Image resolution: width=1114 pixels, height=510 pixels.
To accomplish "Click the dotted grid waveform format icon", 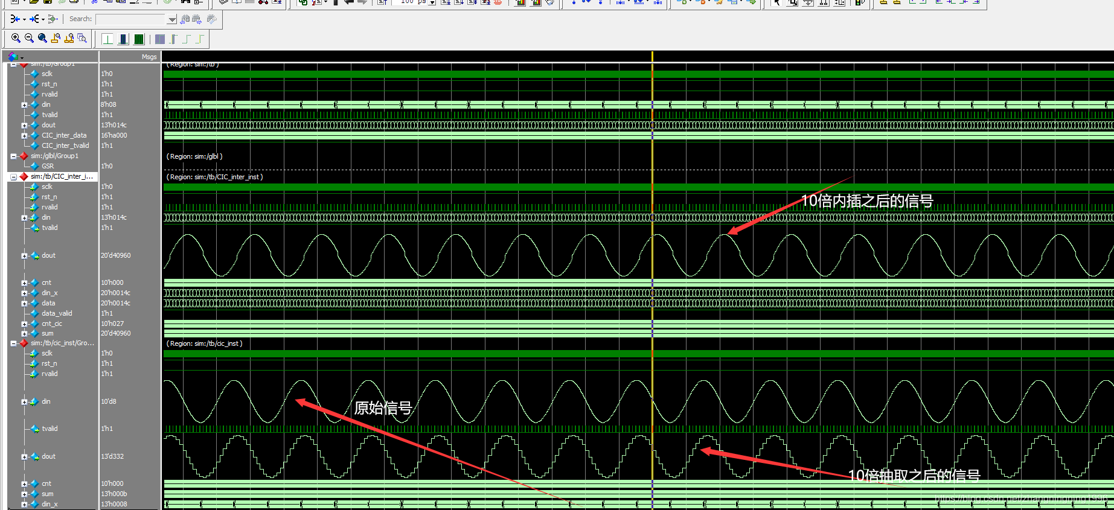I will coord(159,39).
